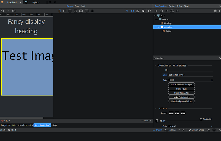Screen dimensions: 221x141
Task: Open the Type dropdown showing Fixed
Action: (191, 80)
